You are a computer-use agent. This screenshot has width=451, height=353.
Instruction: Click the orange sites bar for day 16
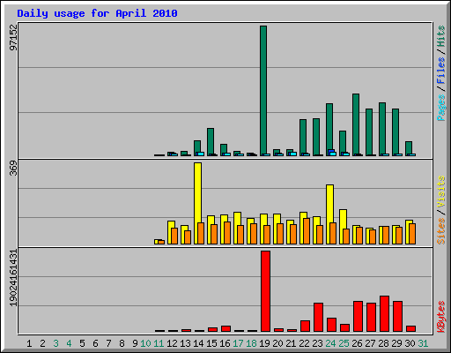[x=227, y=233]
